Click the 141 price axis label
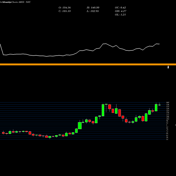The image size is (176, 176). click(x=168, y=102)
